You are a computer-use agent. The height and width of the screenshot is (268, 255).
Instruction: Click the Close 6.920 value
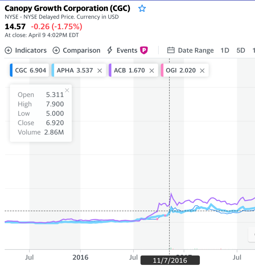click(55, 123)
